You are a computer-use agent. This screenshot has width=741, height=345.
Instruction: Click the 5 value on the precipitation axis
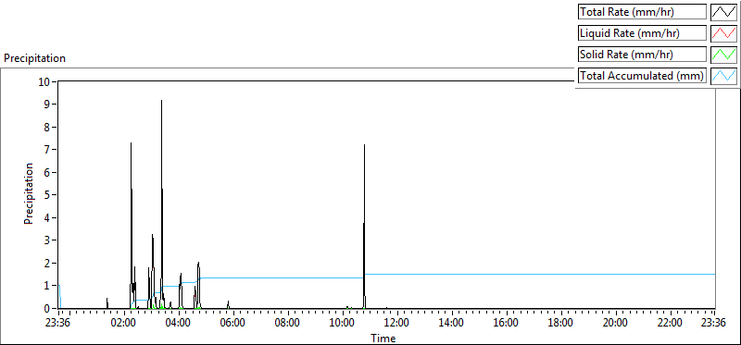(x=47, y=195)
